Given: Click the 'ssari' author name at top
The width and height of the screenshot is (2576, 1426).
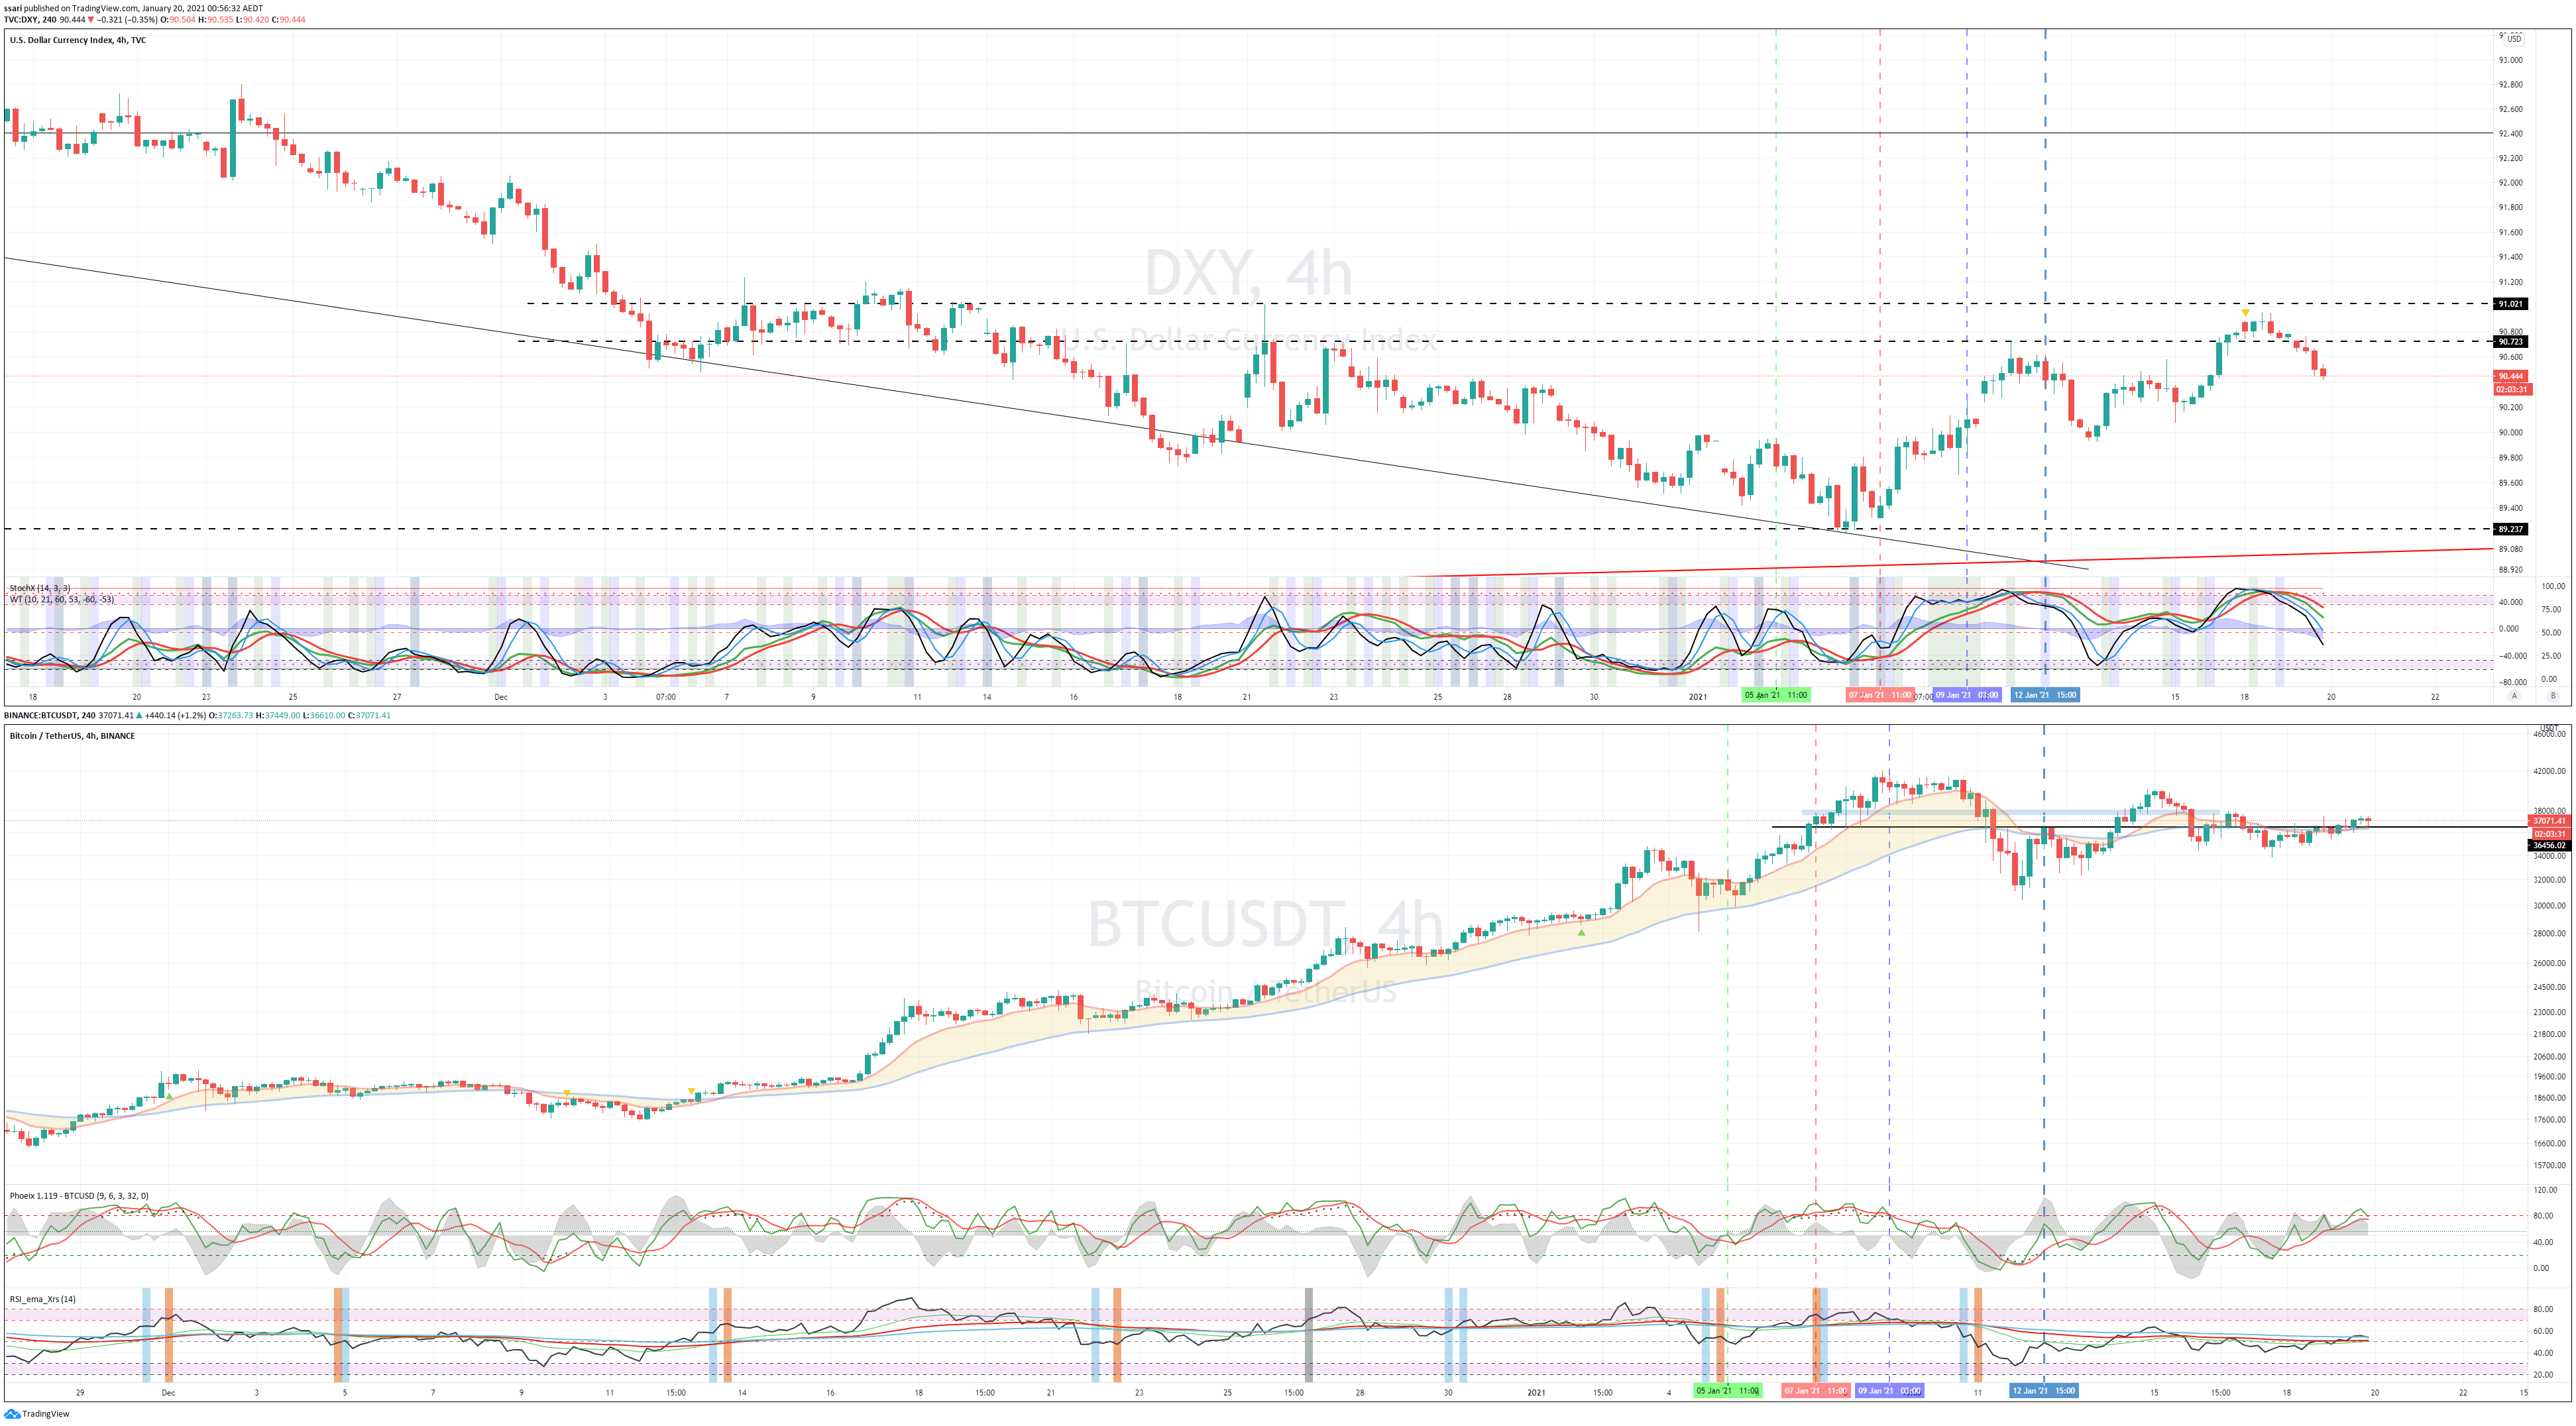Looking at the screenshot, I should pos(13,8).
